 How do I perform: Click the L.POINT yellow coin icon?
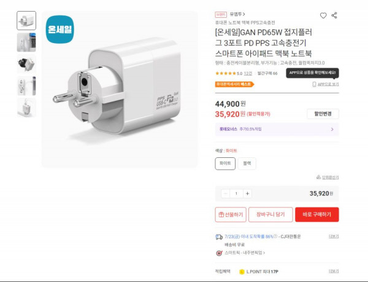click(242, 272)
